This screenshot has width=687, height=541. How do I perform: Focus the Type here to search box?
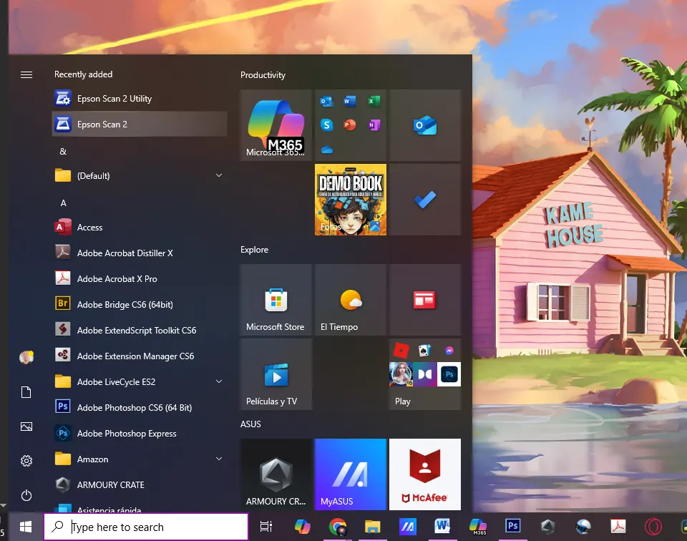pyautogui.click(x=146, y=527)
